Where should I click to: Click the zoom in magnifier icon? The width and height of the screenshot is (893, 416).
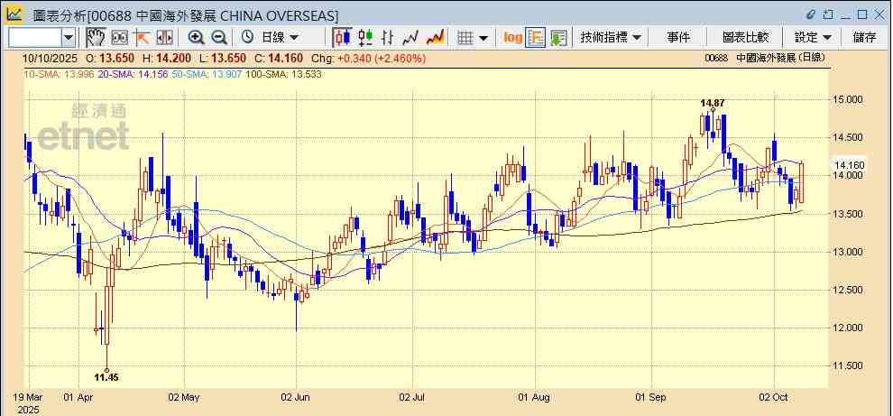pos(196,37)
